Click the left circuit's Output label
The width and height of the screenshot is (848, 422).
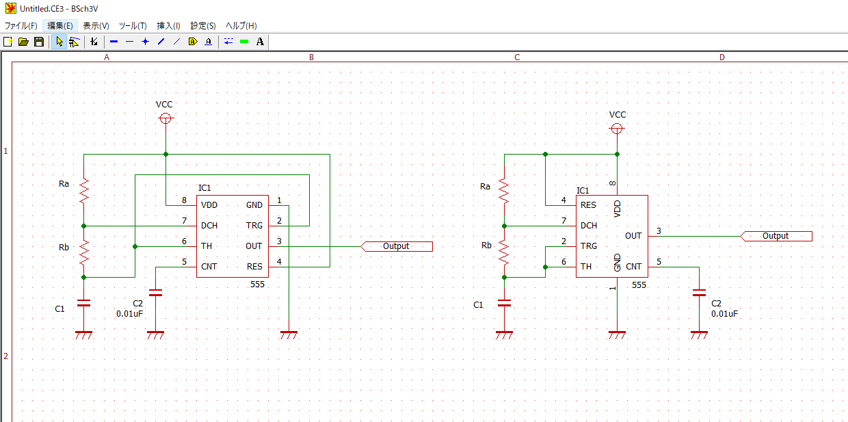[397, 246]
